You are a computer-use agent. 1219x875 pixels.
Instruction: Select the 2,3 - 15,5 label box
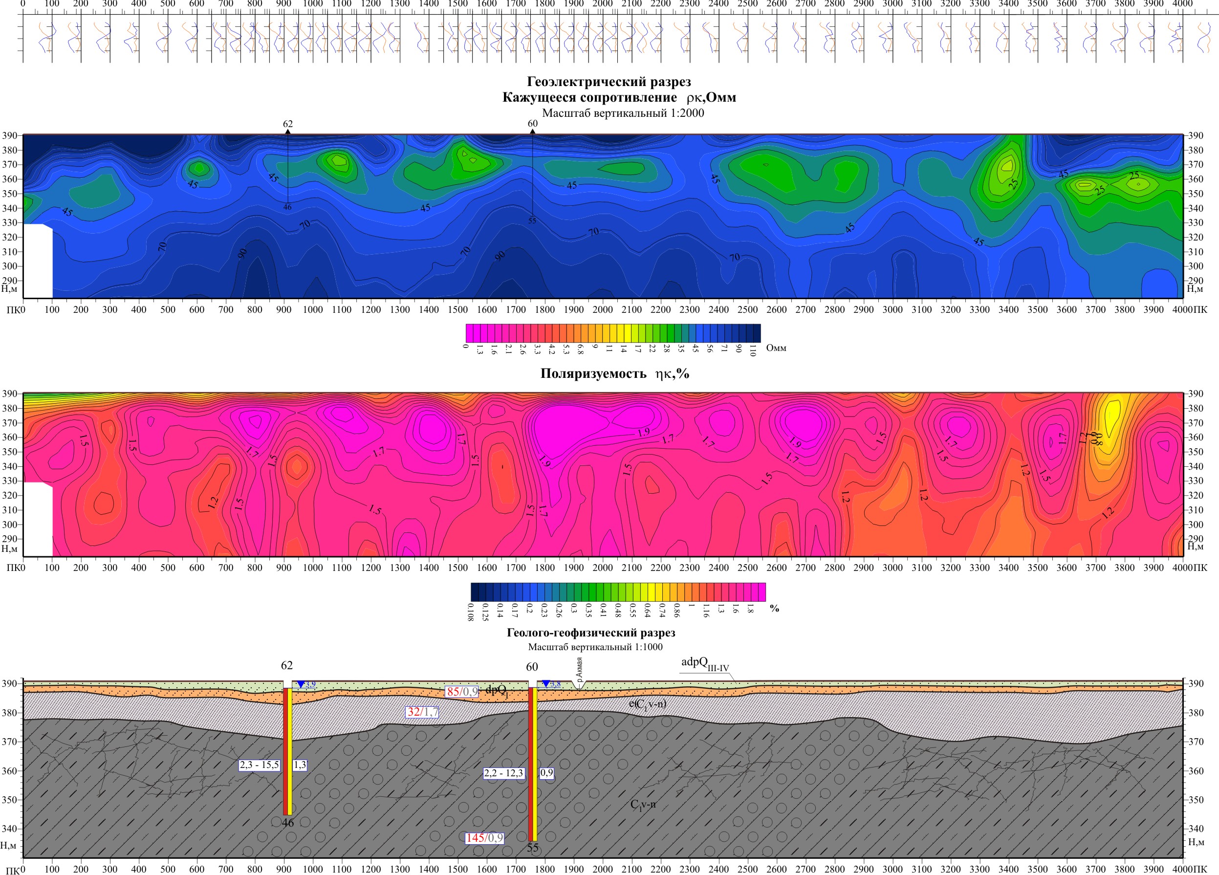click(x=260, y=765)
